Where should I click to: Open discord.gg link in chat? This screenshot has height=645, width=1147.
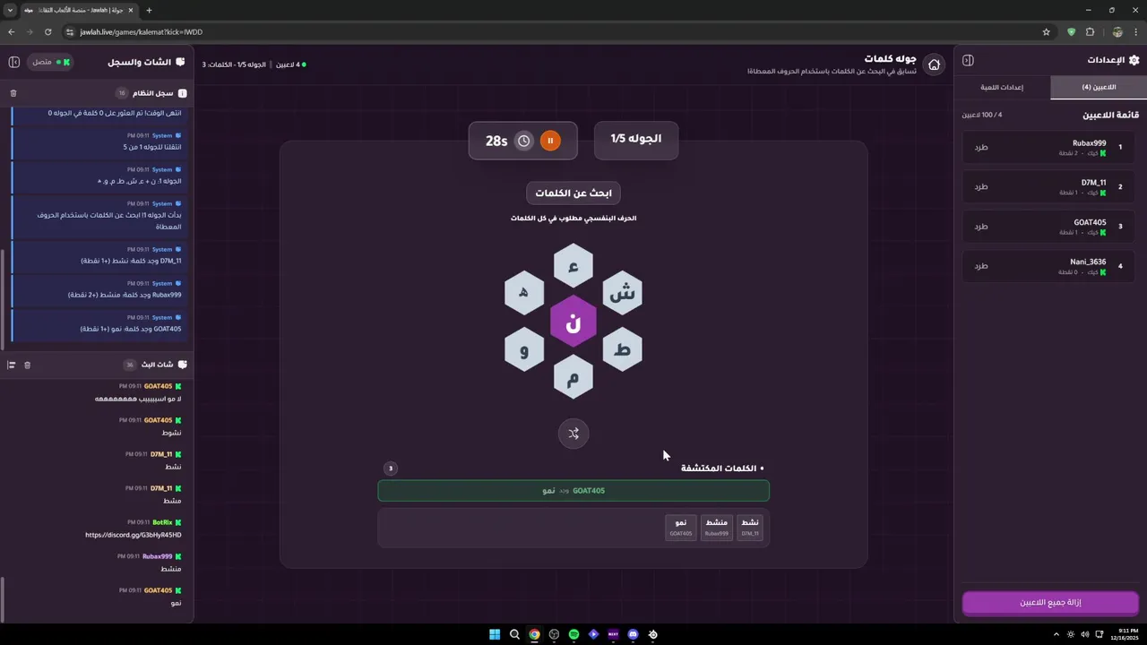click(x=133, y=535)
